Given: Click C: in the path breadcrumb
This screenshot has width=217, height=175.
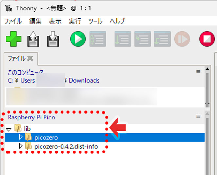Looking at the screenshot, I should (x=10, y=80).
